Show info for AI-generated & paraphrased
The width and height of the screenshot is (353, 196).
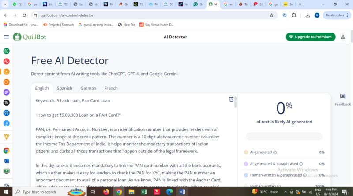[x=301, y=164]
